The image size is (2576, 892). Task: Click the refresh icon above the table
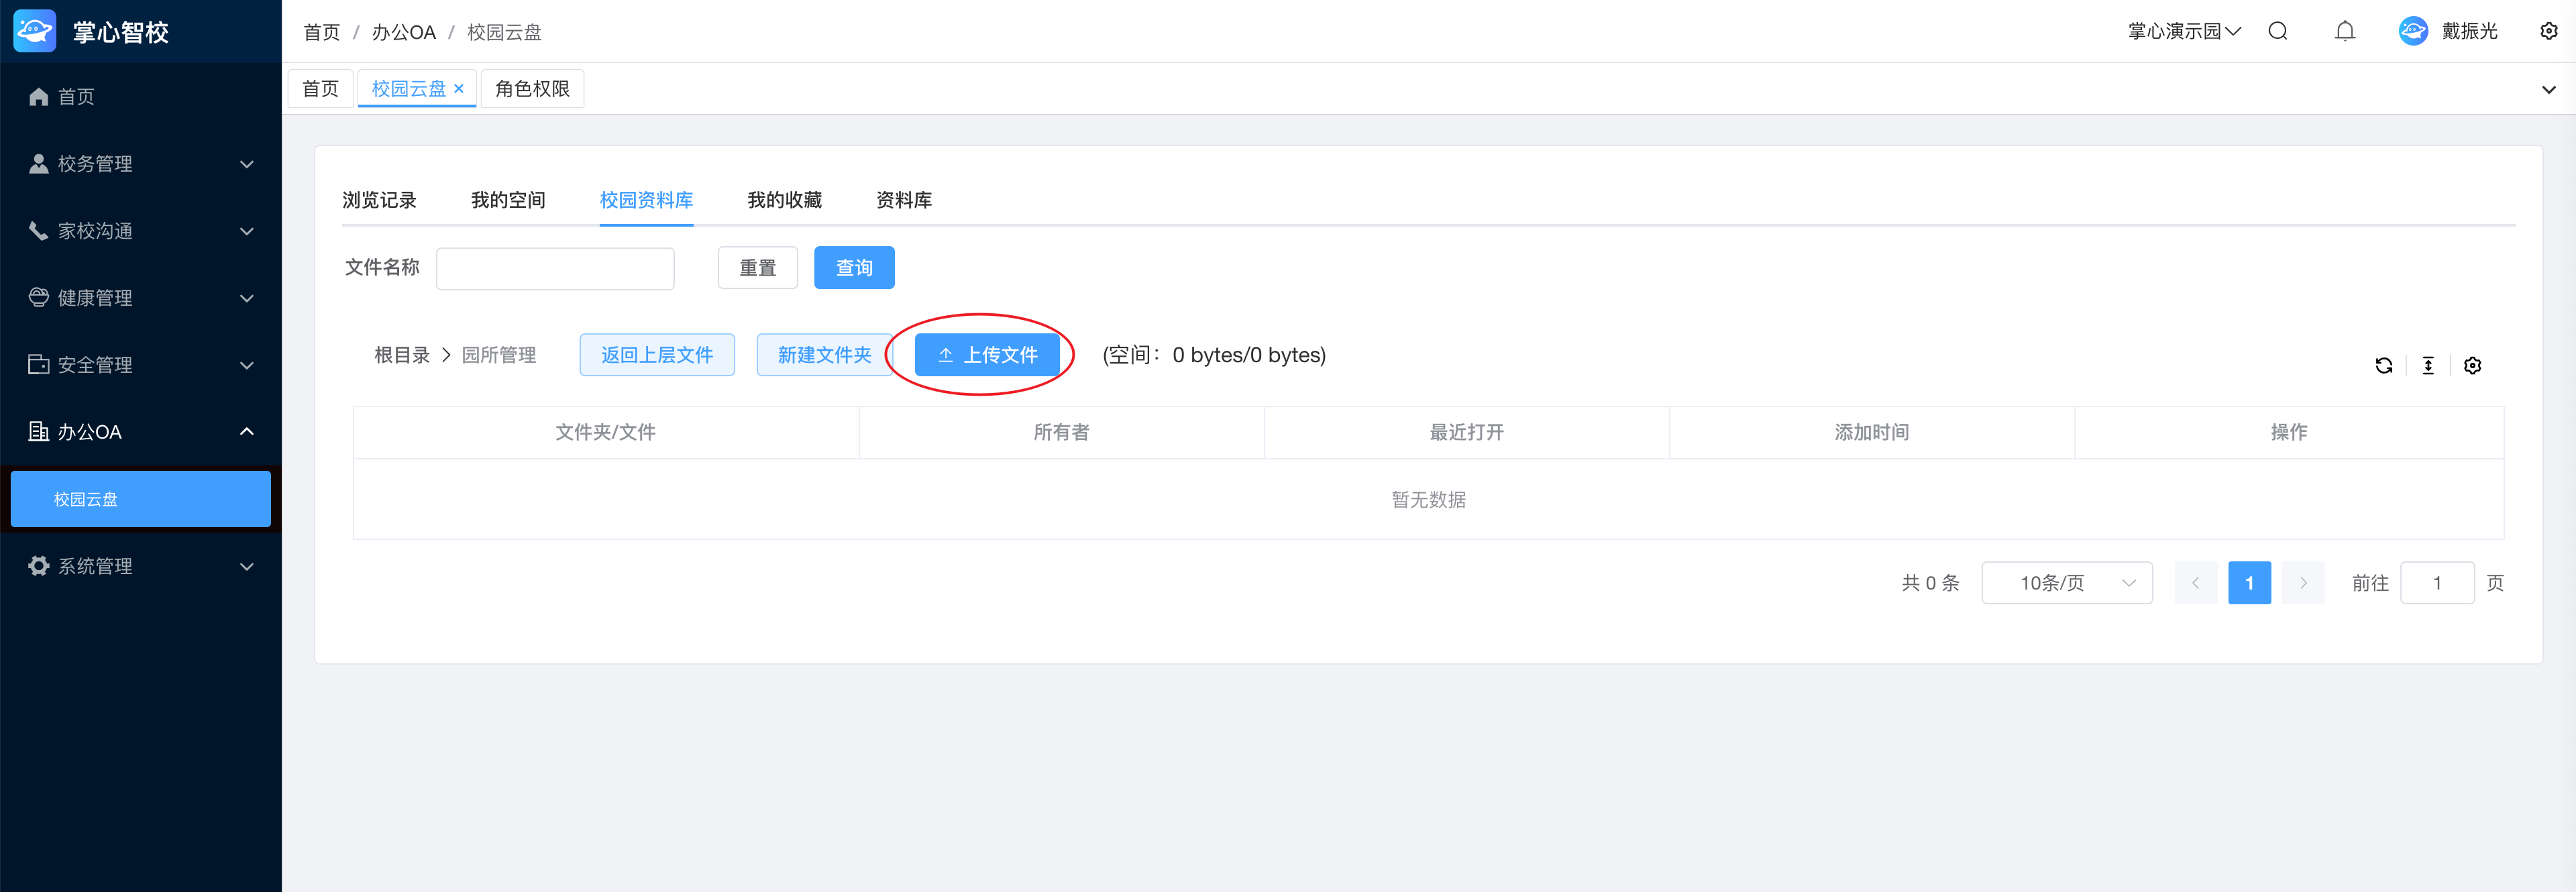[2383, 365]
